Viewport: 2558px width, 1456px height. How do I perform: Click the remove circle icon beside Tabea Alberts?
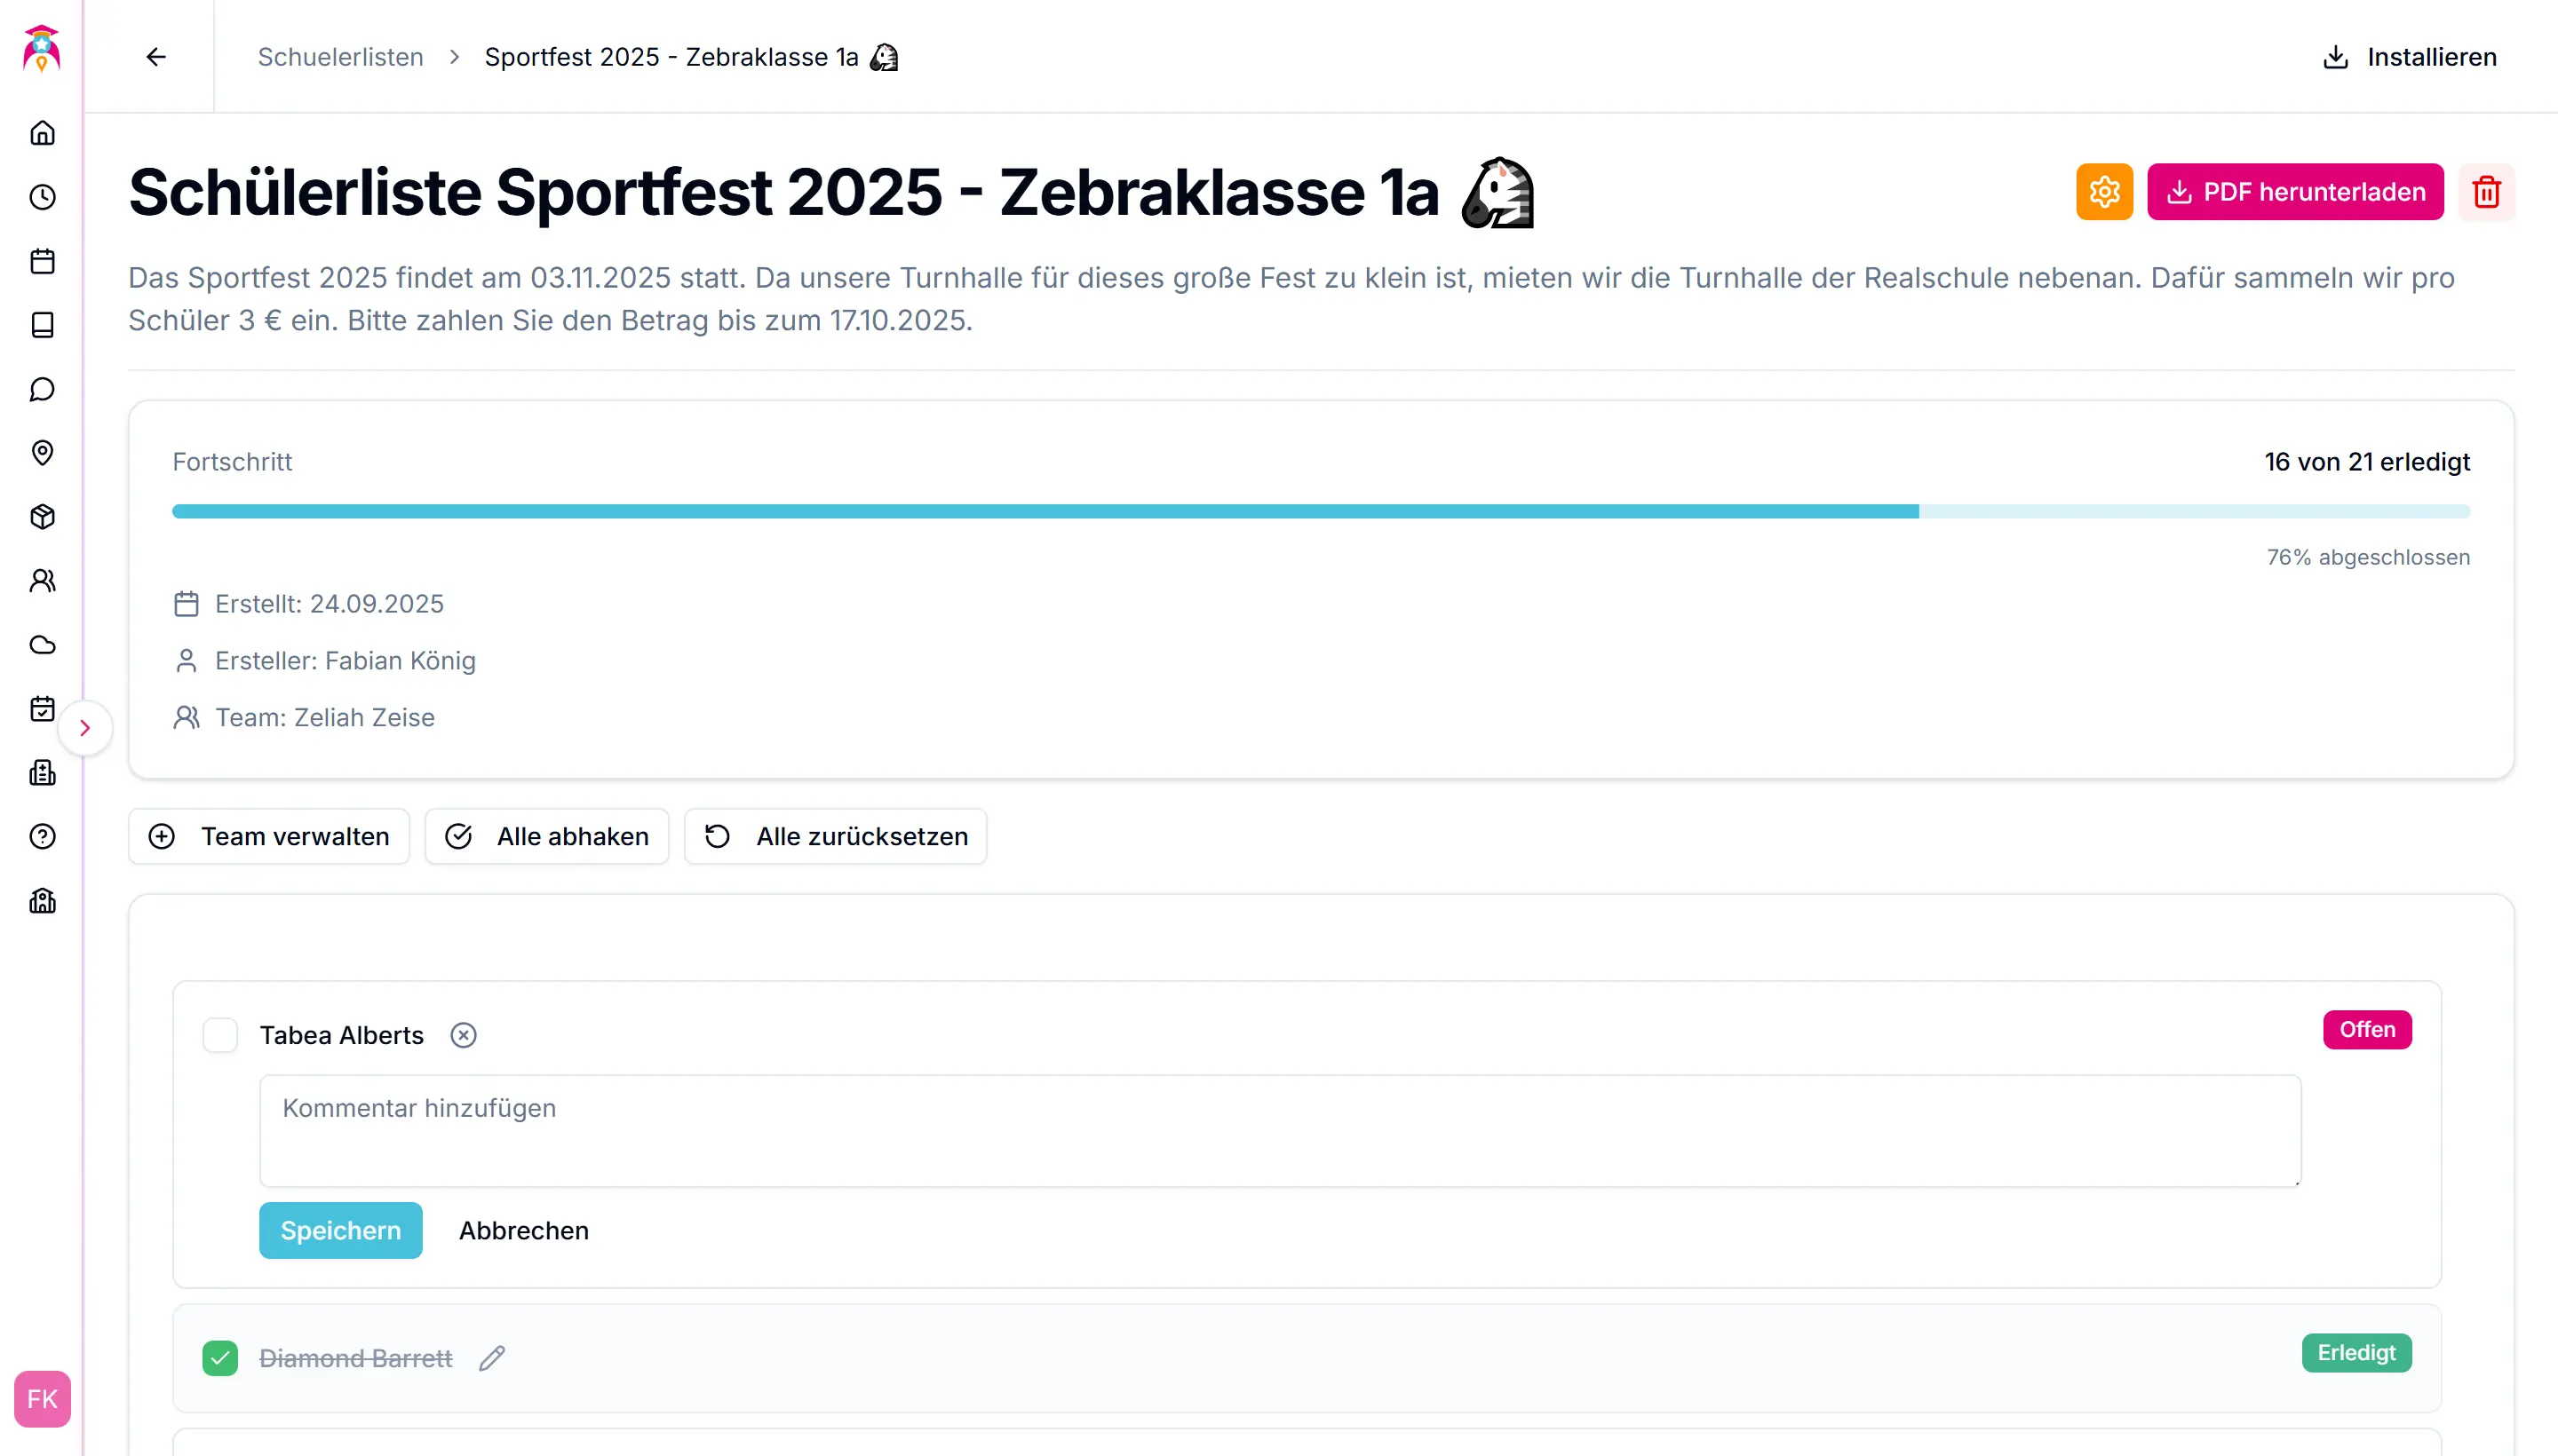(x=463, y=1035)
